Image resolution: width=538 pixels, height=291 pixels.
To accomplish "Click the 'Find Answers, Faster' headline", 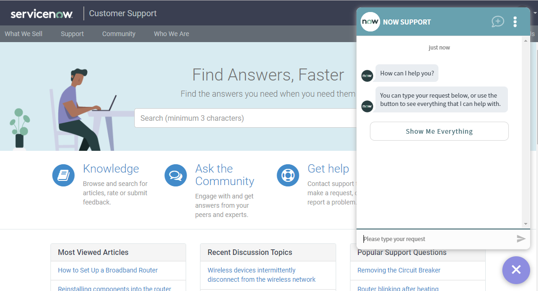I will point(268,75).
